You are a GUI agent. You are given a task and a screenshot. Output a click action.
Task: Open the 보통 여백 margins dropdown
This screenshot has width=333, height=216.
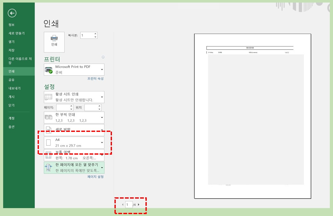(x=74, y=155)
